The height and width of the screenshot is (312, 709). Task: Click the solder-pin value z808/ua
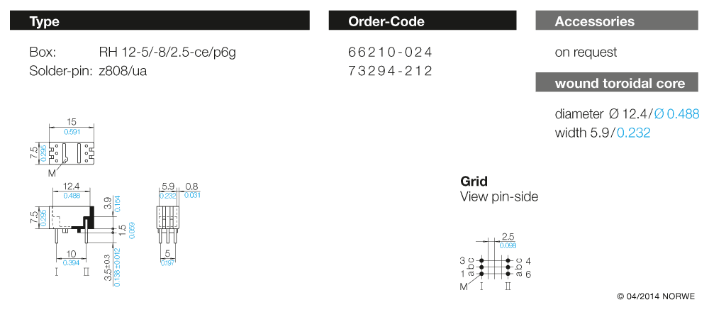pyautogui.click(x=123, y=71)
